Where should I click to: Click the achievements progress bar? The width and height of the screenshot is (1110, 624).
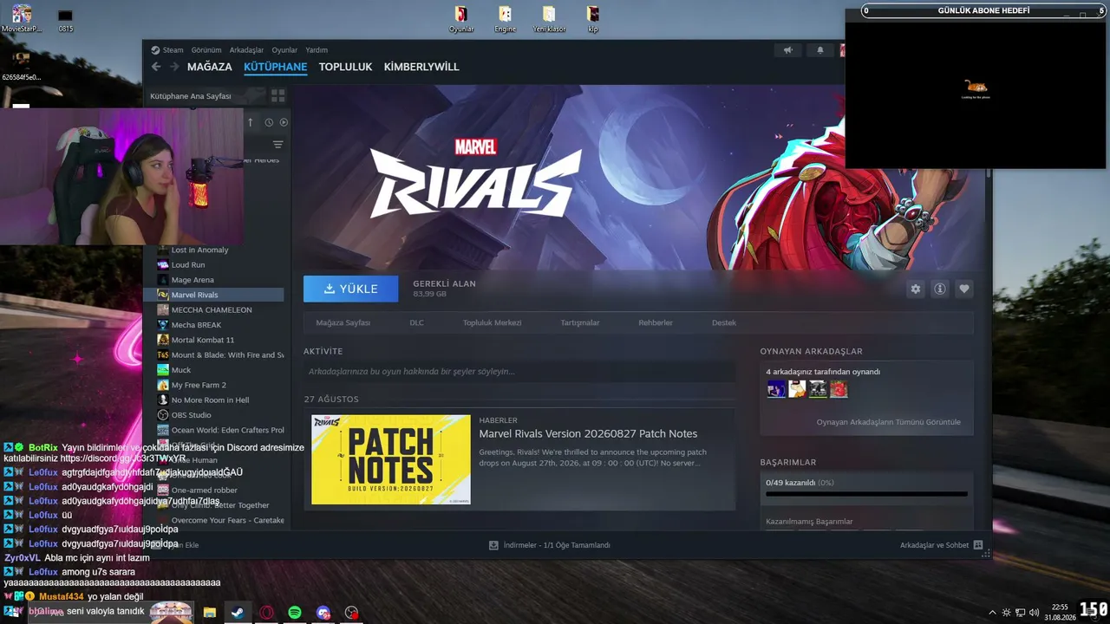[x=866, y=494]
